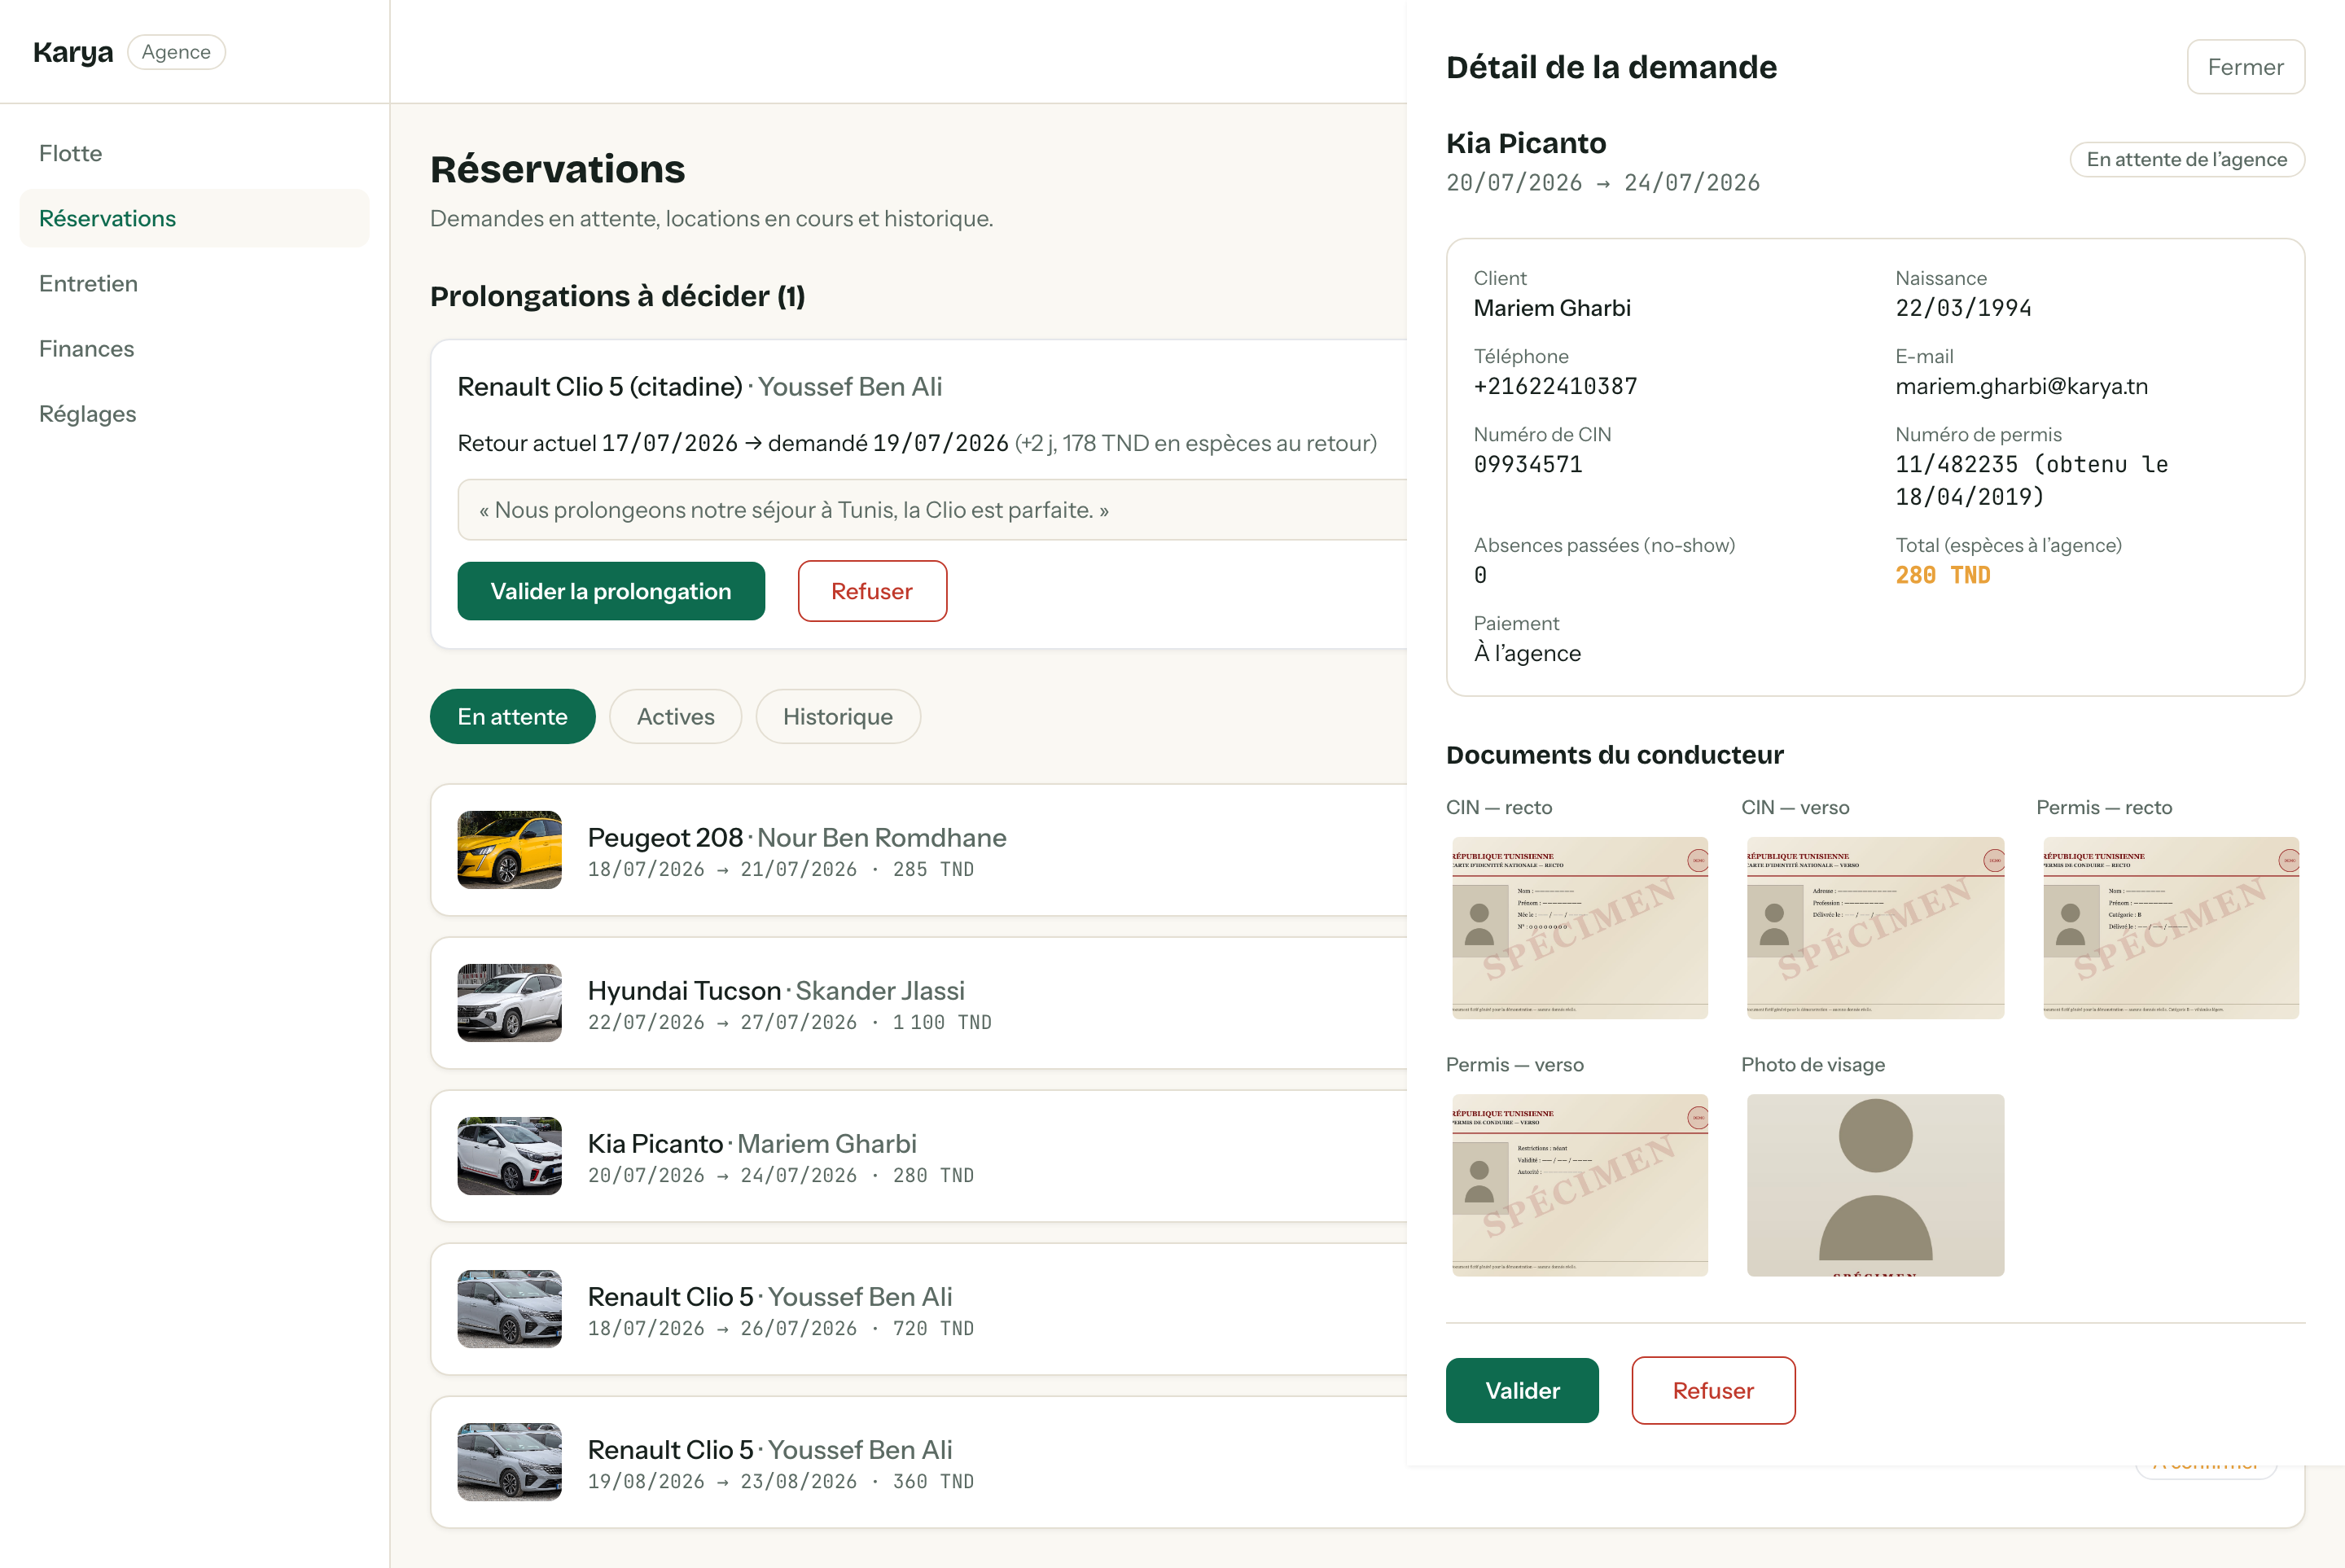Image resolution: width=2345 pixels, height=1568 pixels.
Task: View the CIN verso document
Action: coord(1875,928)
